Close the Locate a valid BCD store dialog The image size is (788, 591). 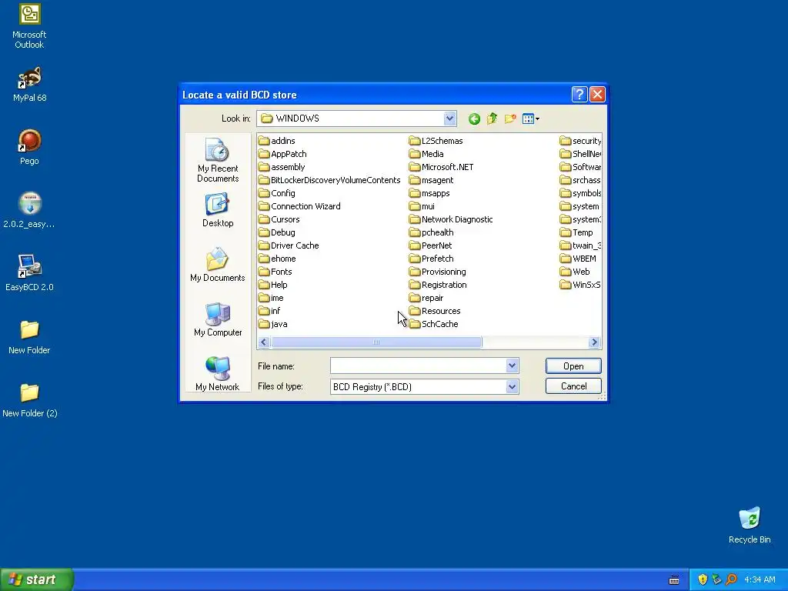[x=597, y=95]
